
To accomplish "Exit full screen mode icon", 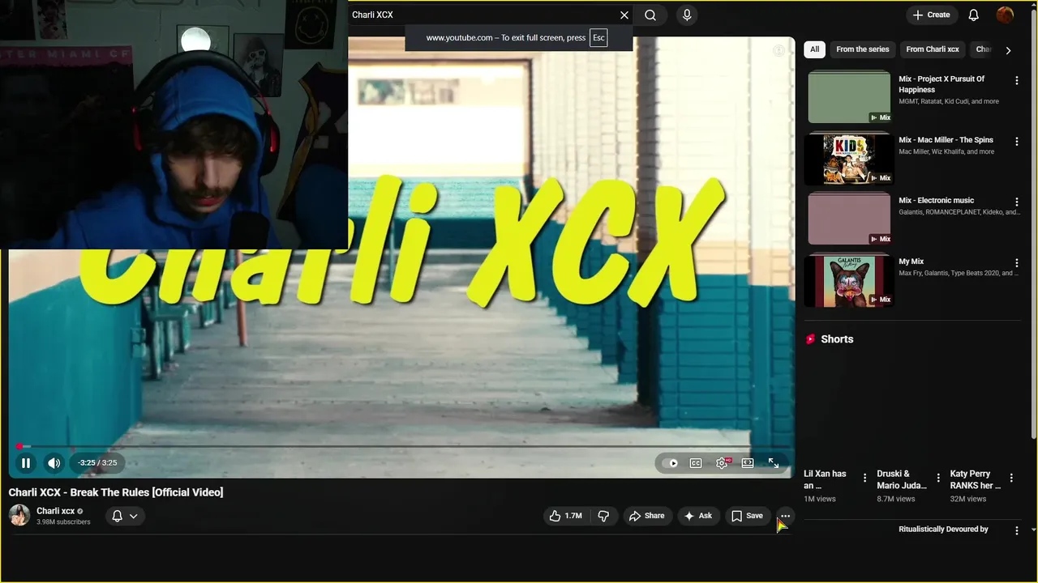I will (x=774, y=463).
